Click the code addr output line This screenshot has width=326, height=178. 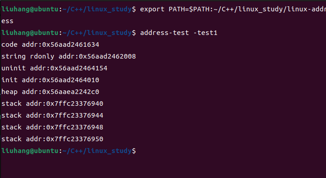click(x=50, y=44)
